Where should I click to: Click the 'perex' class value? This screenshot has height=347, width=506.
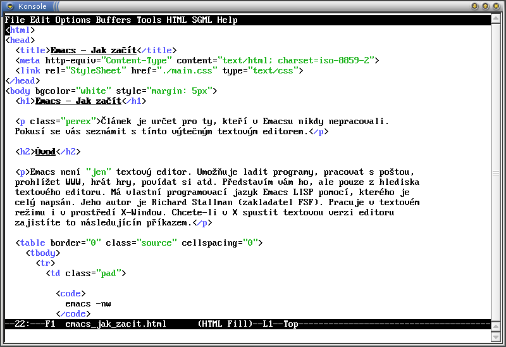point(78,121)
